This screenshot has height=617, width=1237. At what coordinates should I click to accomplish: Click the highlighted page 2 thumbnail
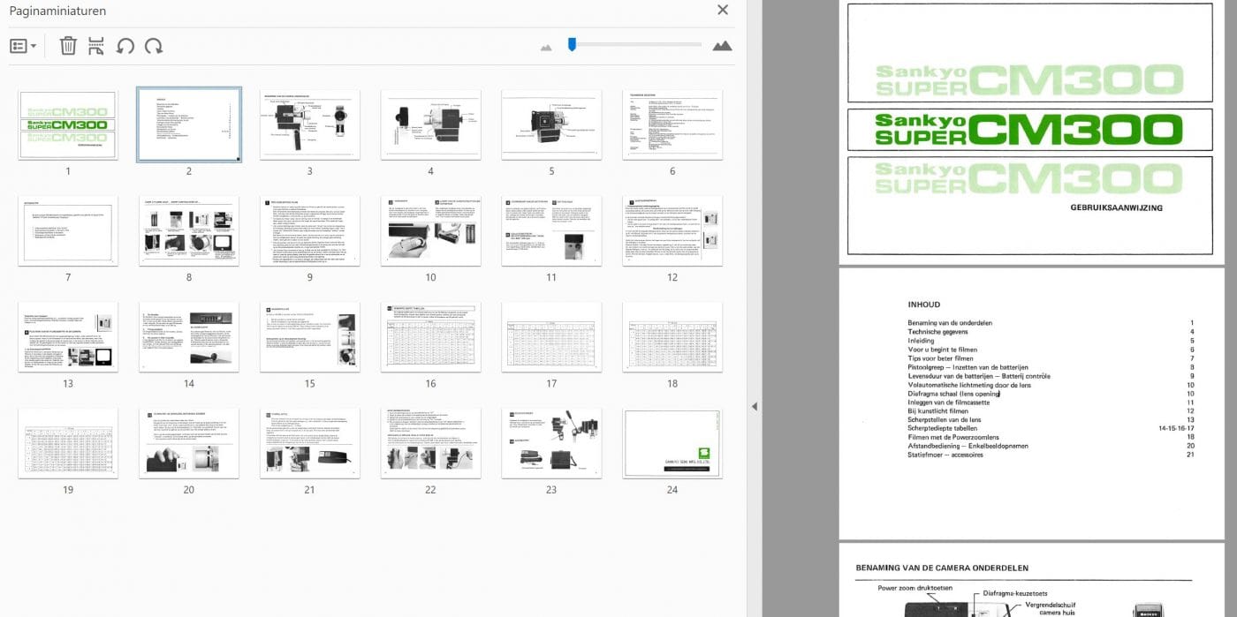coord(189,124)
